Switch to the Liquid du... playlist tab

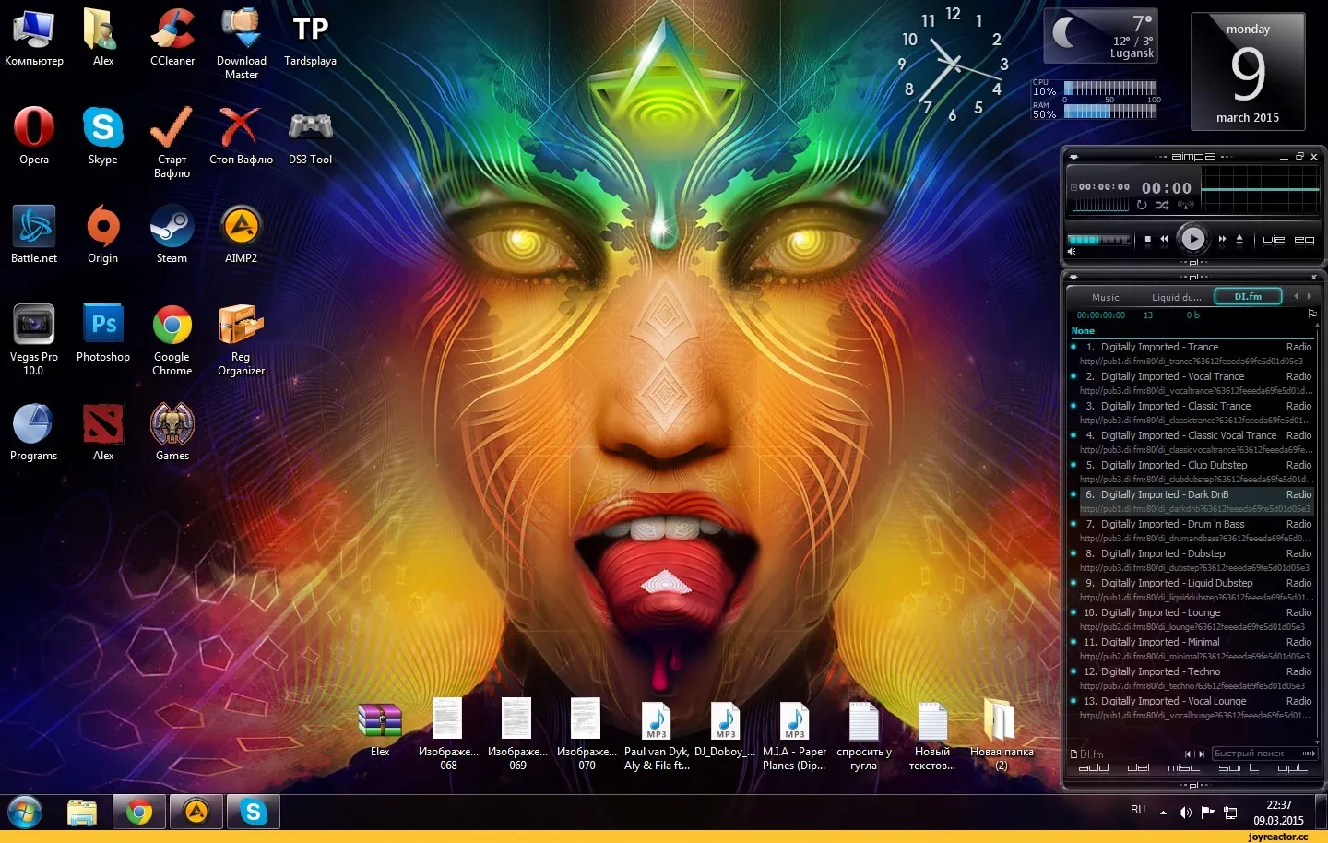pos(1177,297)
